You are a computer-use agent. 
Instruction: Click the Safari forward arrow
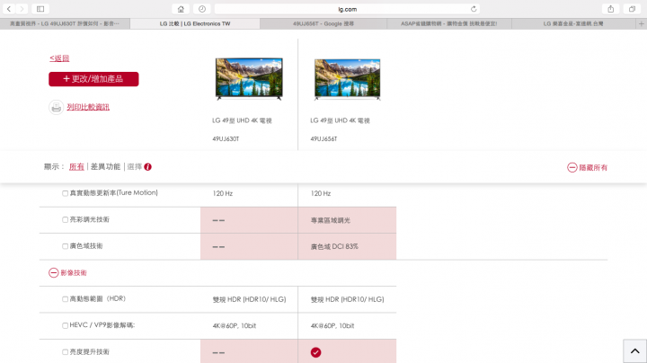coord(22,9)
